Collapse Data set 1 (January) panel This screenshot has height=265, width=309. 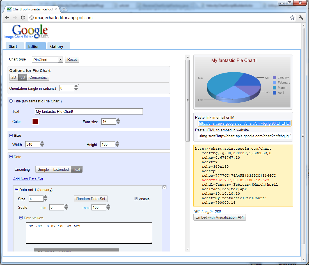[x=17, y=190]
